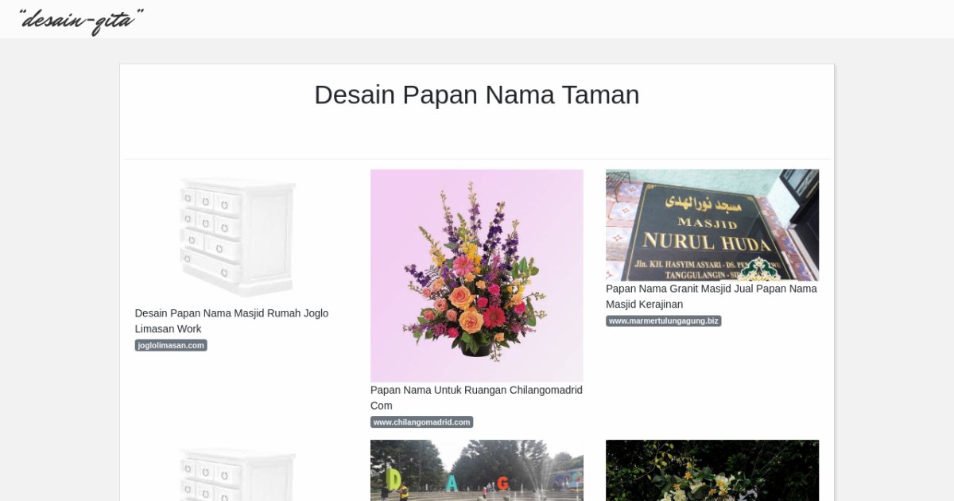The height and width of the screenshot is (501, 954).
Task: Click the black flower pot under the bouquet
Action: coord(475,348)
